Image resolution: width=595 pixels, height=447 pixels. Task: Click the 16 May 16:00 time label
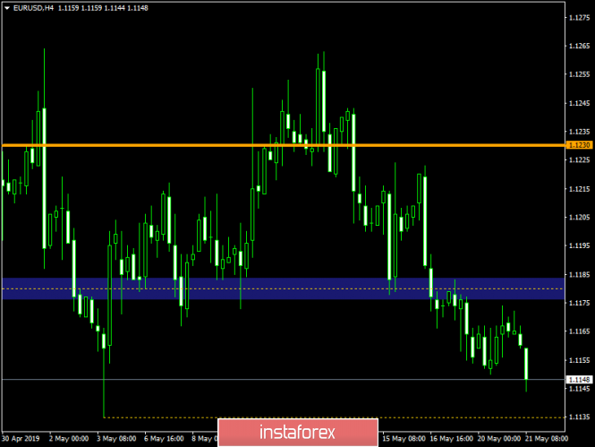452,439
